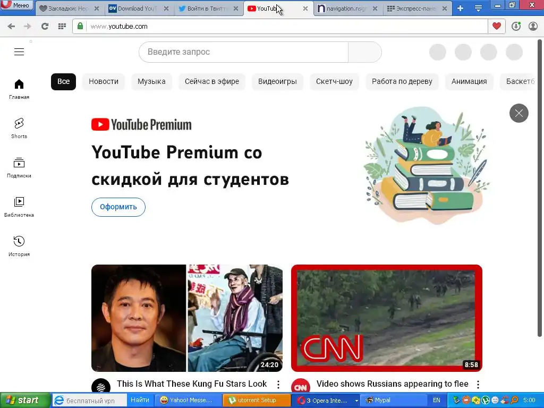Close the Войти в Твиттер tab
The image size is (544, 408).
click(236, 8)
